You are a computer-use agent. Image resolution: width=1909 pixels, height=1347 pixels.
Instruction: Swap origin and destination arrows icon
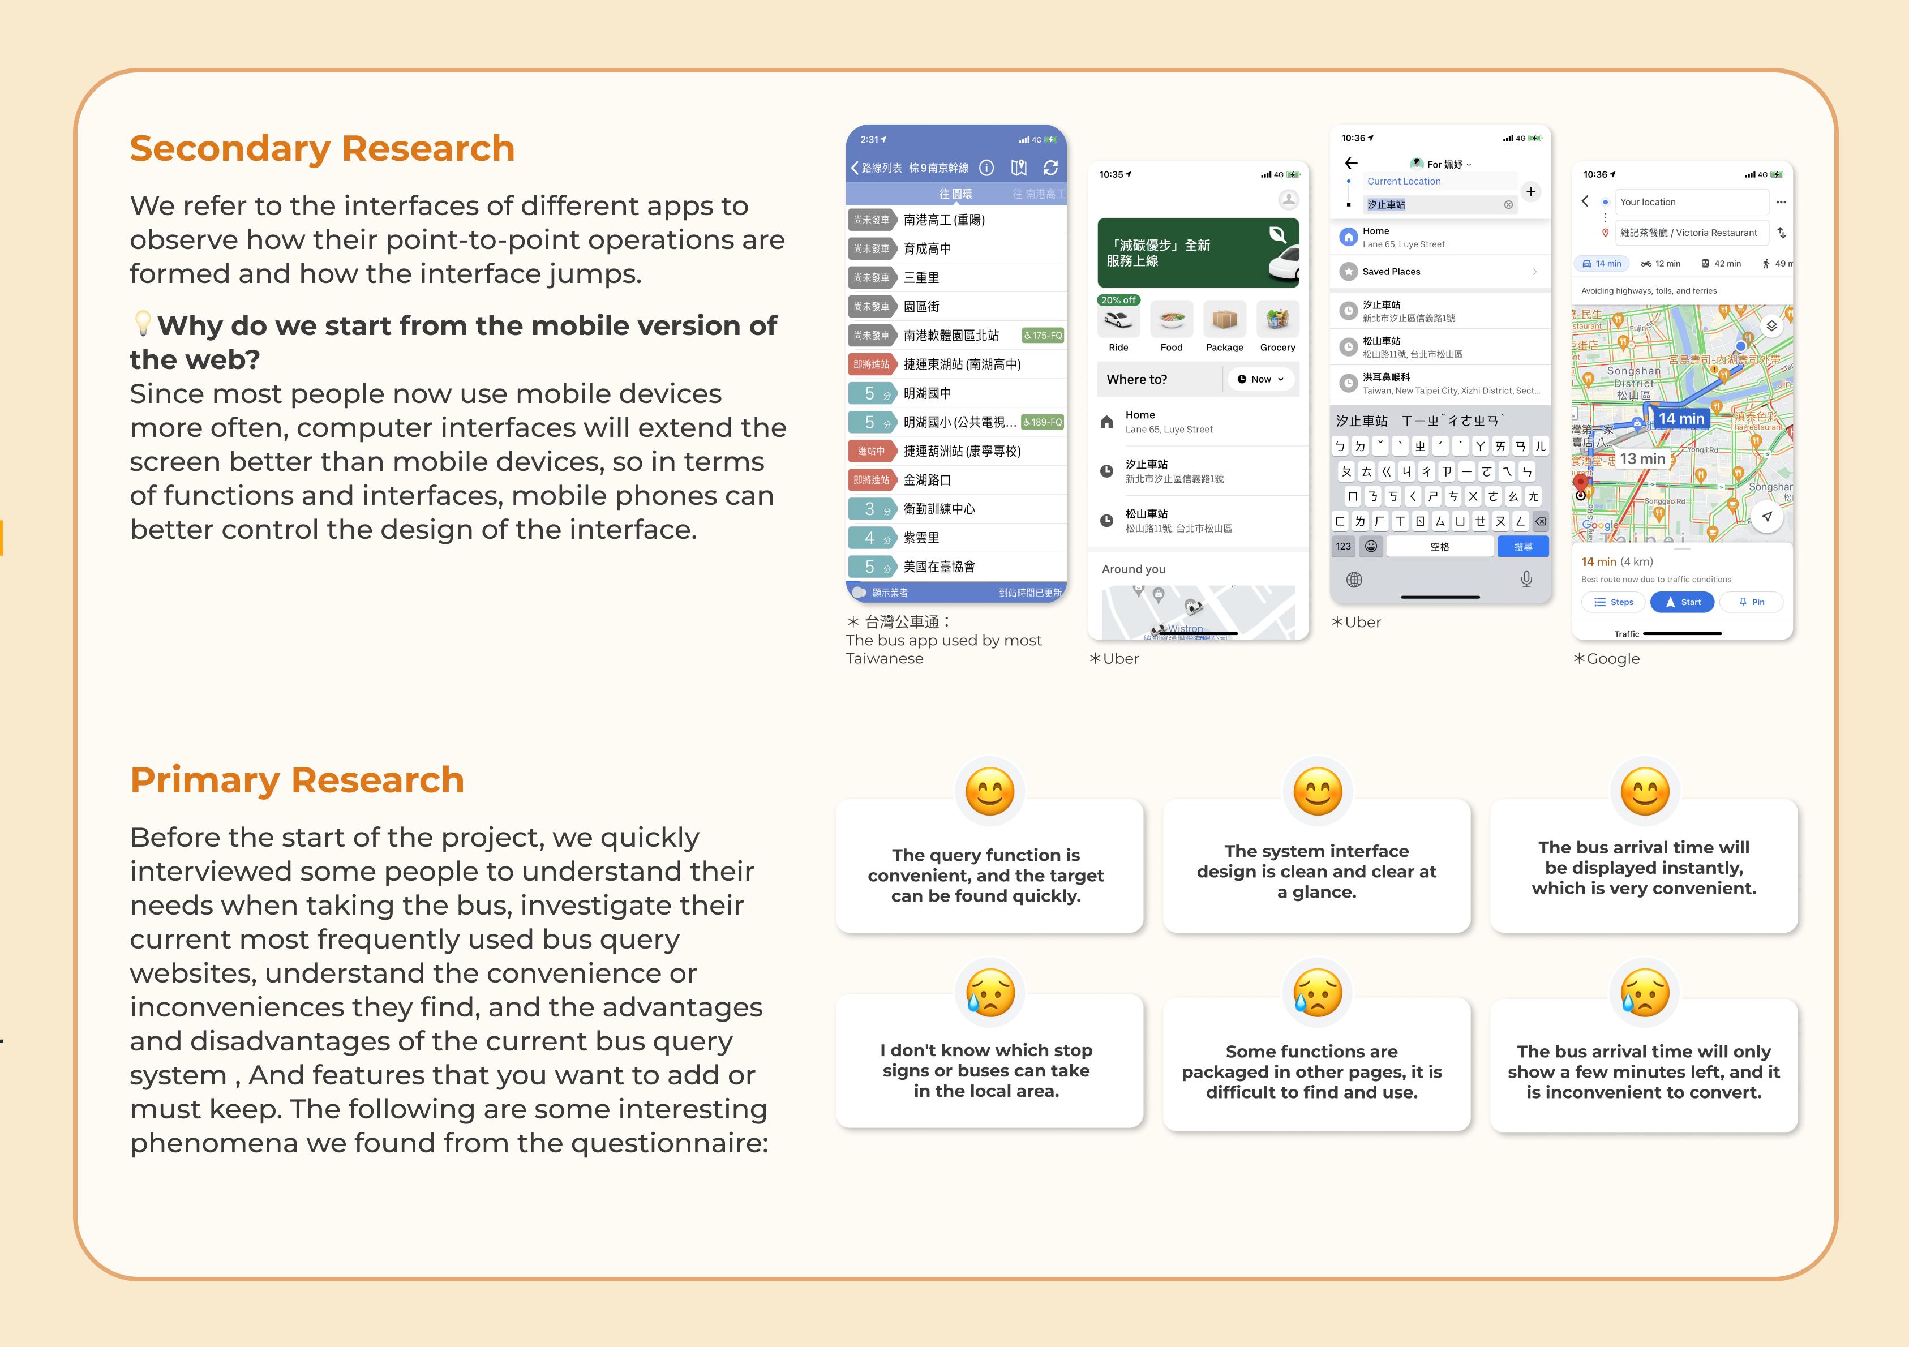point(1781,233)
